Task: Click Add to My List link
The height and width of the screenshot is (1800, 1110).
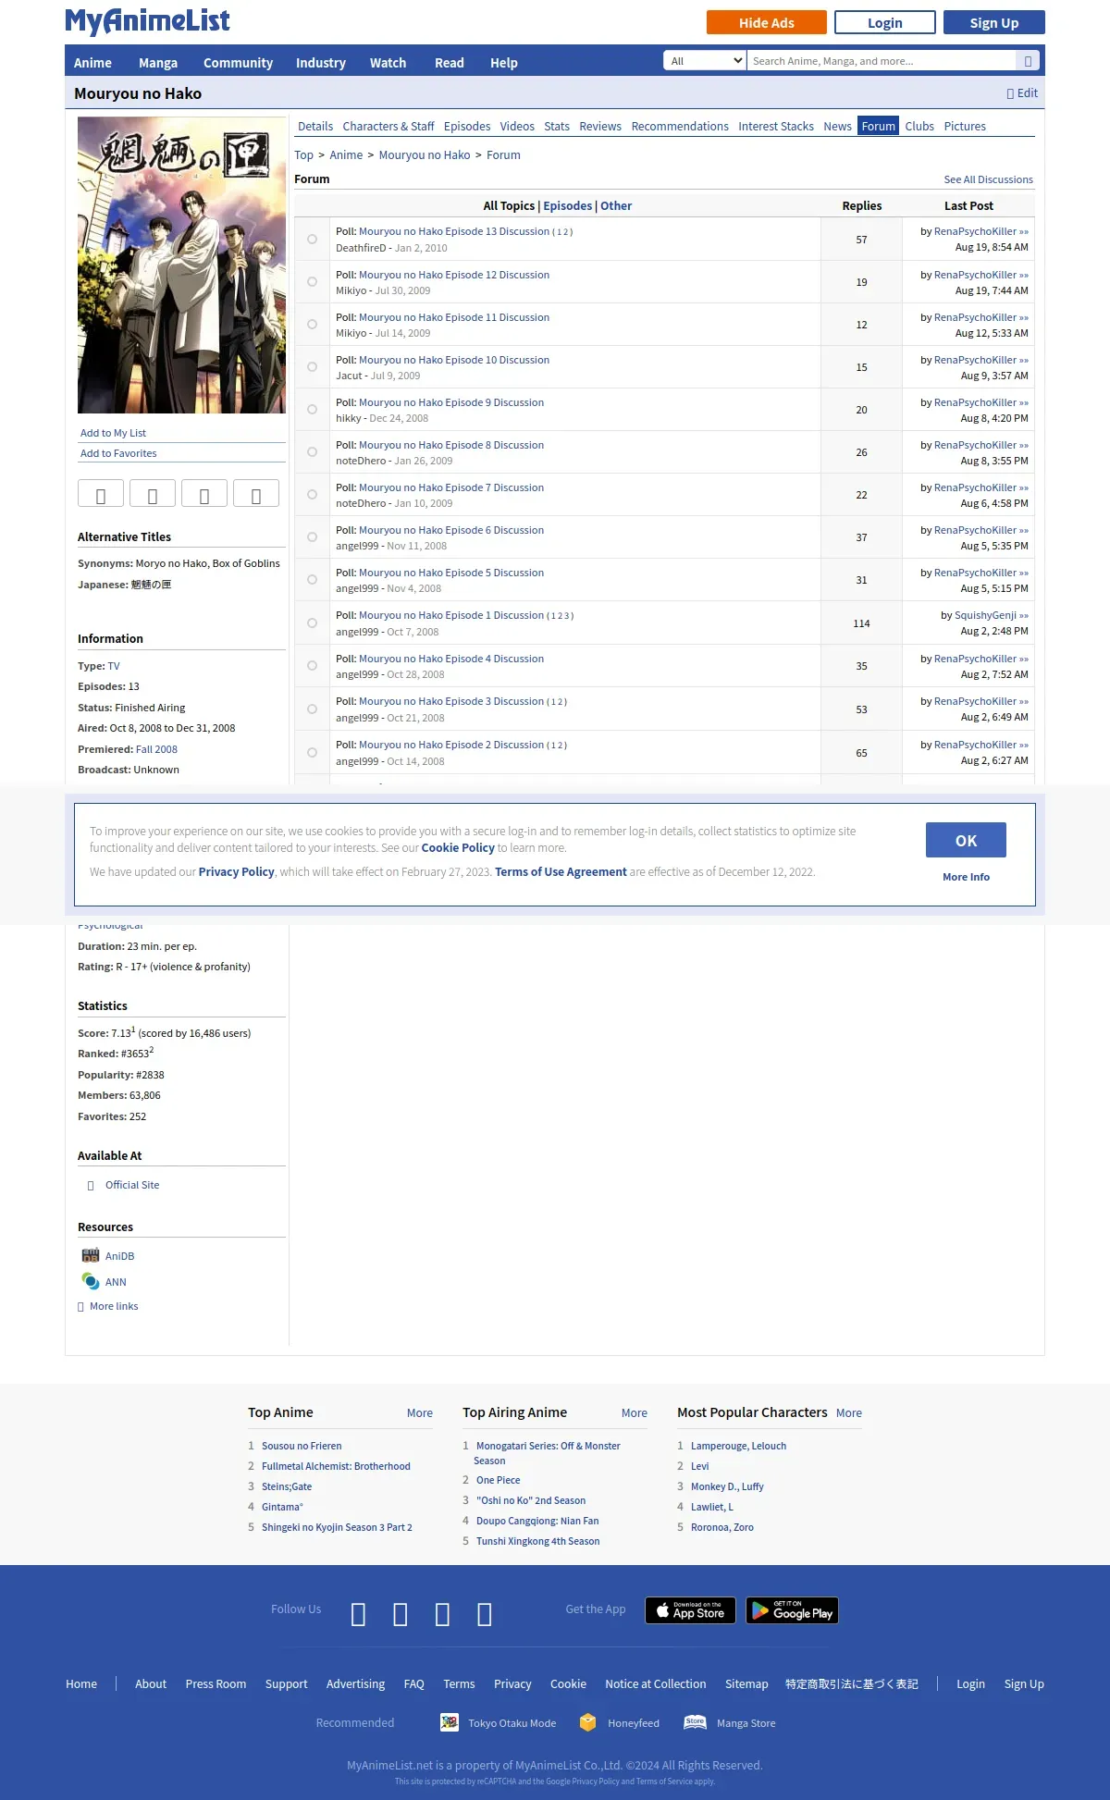Action: coord(113,433)
